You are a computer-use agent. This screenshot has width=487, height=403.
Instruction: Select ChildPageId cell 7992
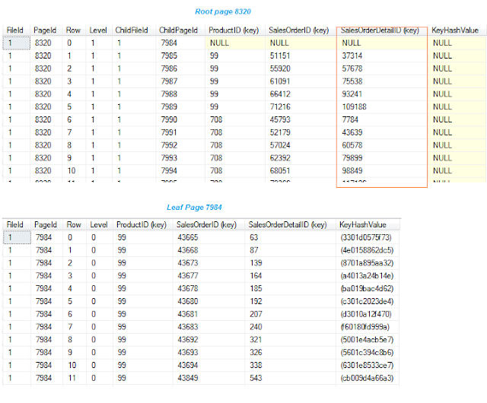(x=180, y=145)
